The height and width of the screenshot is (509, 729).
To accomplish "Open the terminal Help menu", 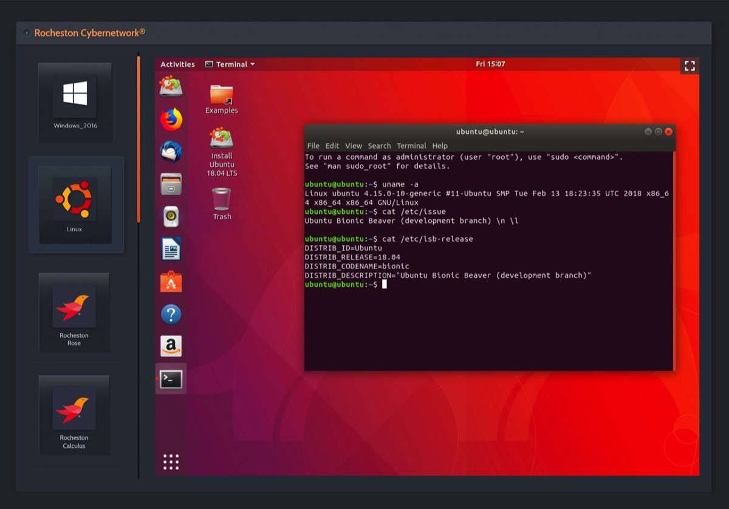I will 440,146.
